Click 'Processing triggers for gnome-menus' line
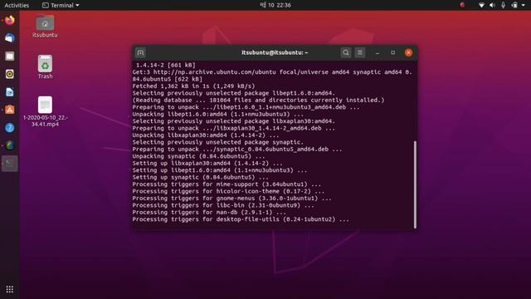 pos(232,199)
